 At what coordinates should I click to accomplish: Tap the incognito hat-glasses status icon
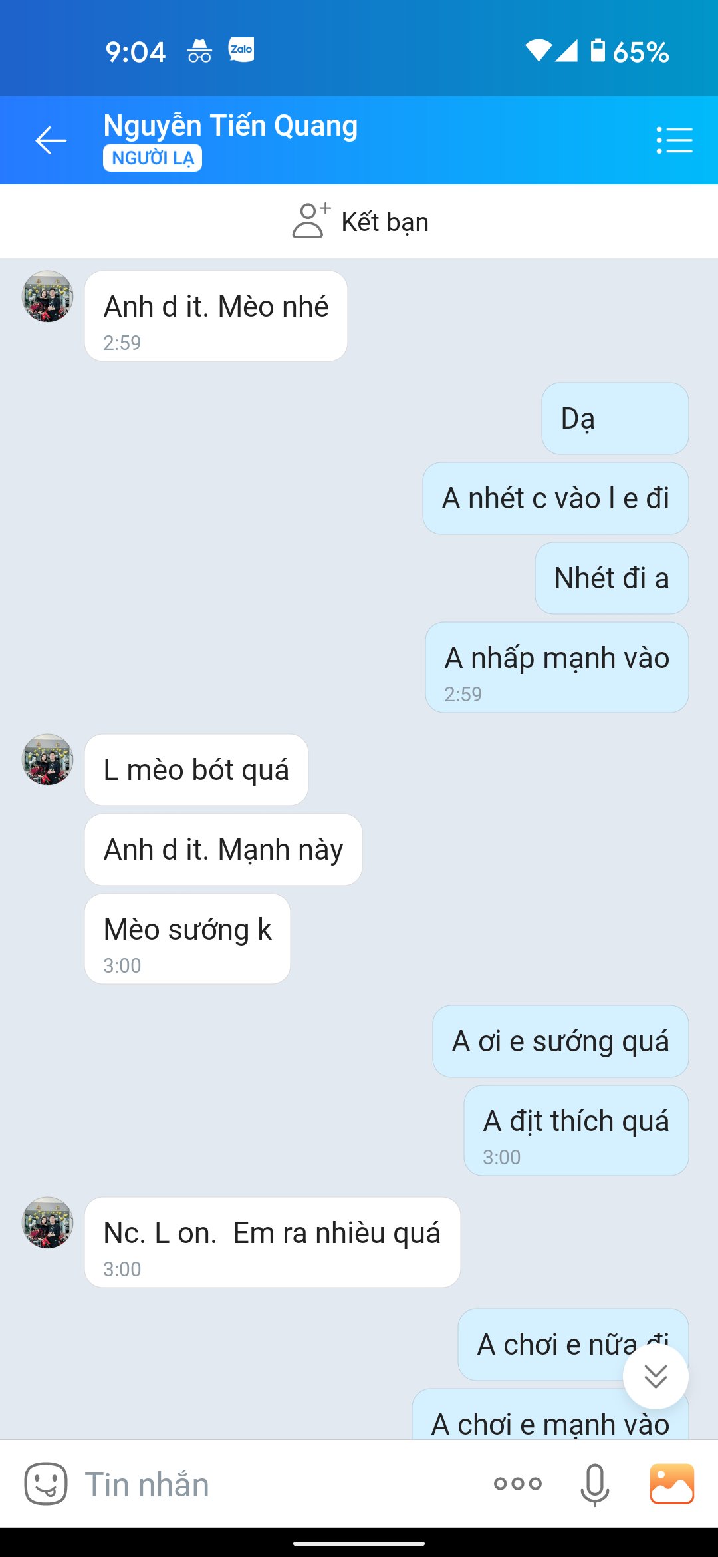click(199, 51)
